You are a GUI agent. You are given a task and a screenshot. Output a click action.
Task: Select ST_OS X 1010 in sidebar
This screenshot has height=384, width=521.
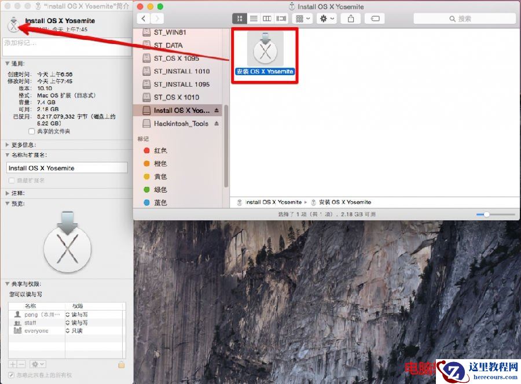[178, 97]
